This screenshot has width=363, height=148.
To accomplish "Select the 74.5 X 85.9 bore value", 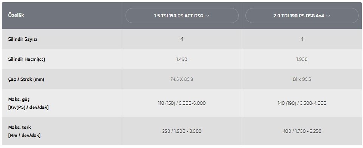I will tap(182, 79).
